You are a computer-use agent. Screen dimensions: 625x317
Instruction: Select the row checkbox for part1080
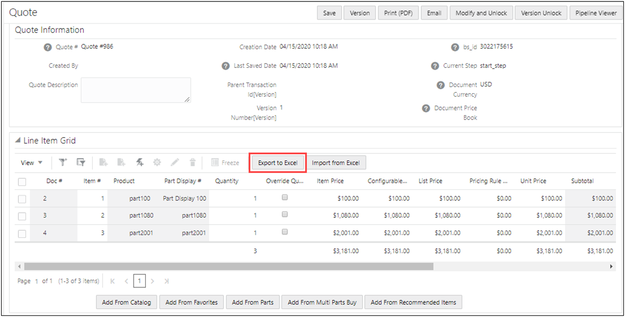pyautogui.click(x=22, y=216)
